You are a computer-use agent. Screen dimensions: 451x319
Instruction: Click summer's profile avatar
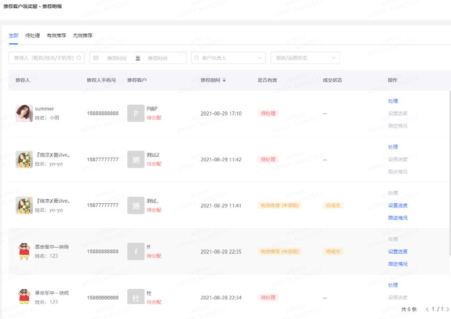[x=24, y=113]
